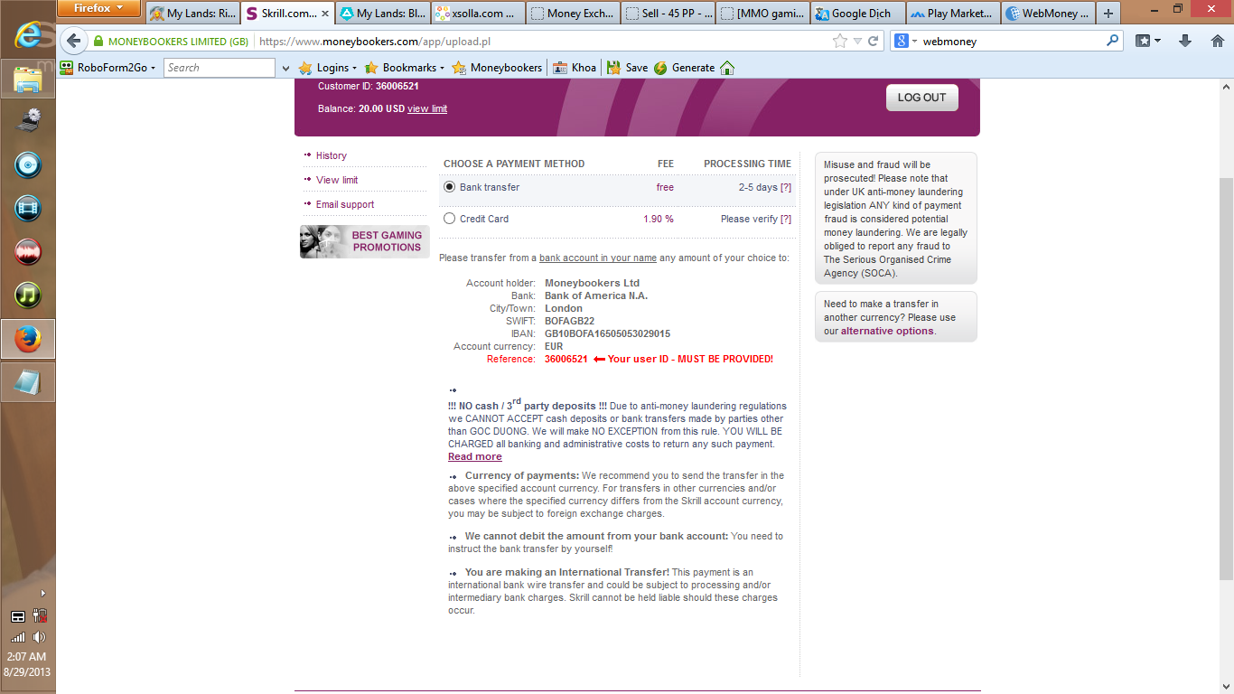1234x694 pixels.
Task: Click the bank name 'Bank of America N.A.'
Action: click(596, 295)
